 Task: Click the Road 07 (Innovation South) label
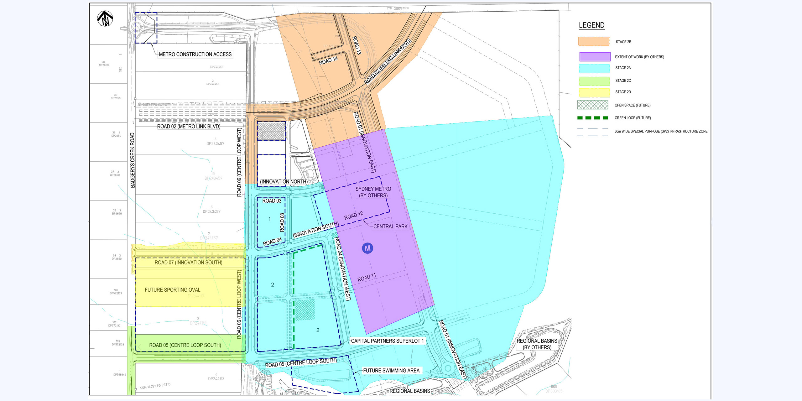[x=188, y=263]
